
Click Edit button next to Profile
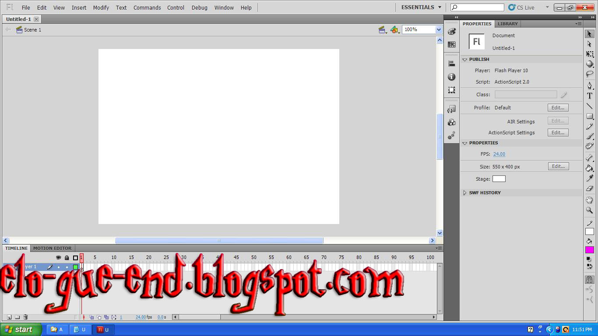[558, 108]
